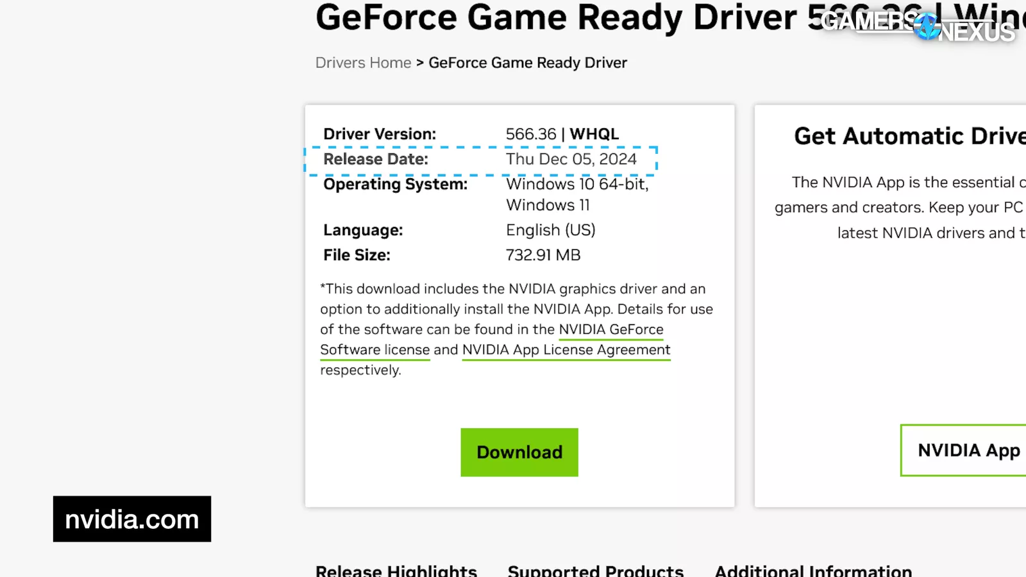Go to Drivers Home breadcrumb
This screenshot has width=1026, height=577.
363,63
